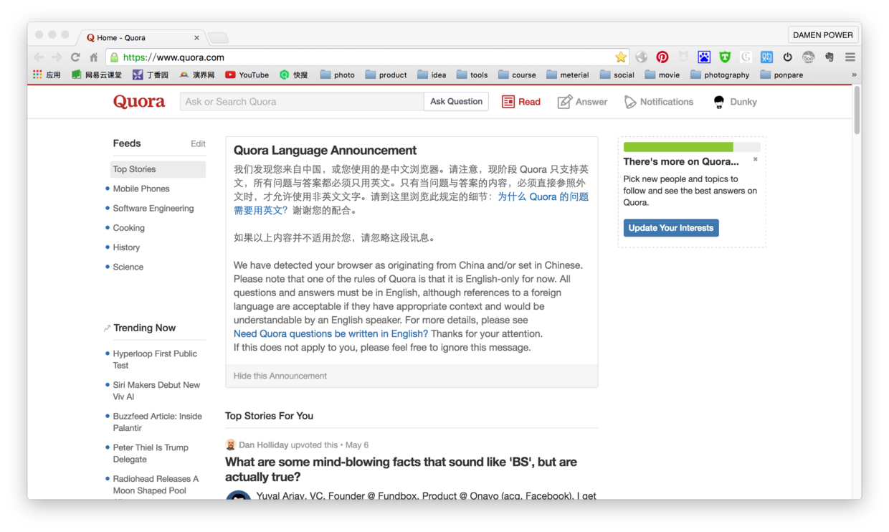Select the Top Stories feed
Viewport: 889px width, 532px height.
158,169
